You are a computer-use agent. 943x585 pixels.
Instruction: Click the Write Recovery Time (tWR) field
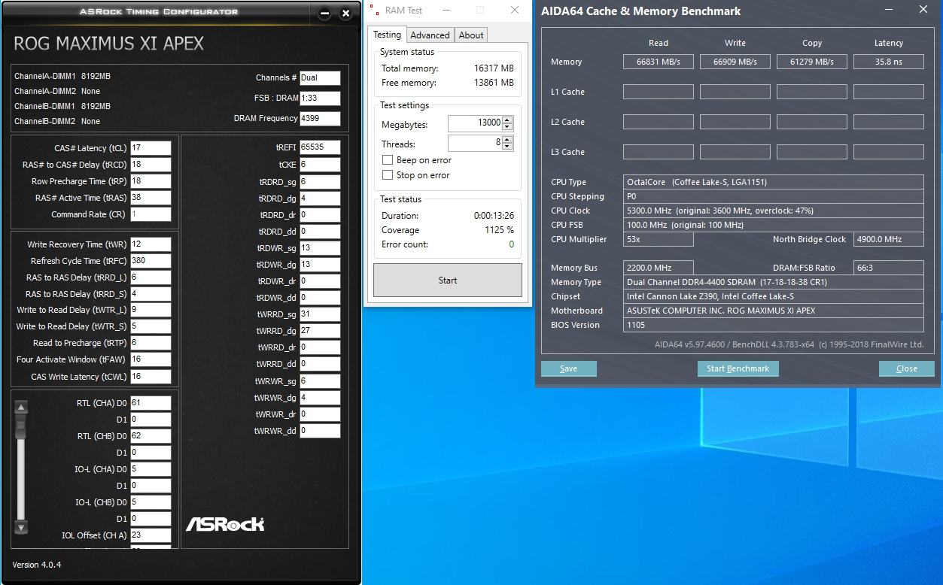pyautogui.click(x=151, y=244)
